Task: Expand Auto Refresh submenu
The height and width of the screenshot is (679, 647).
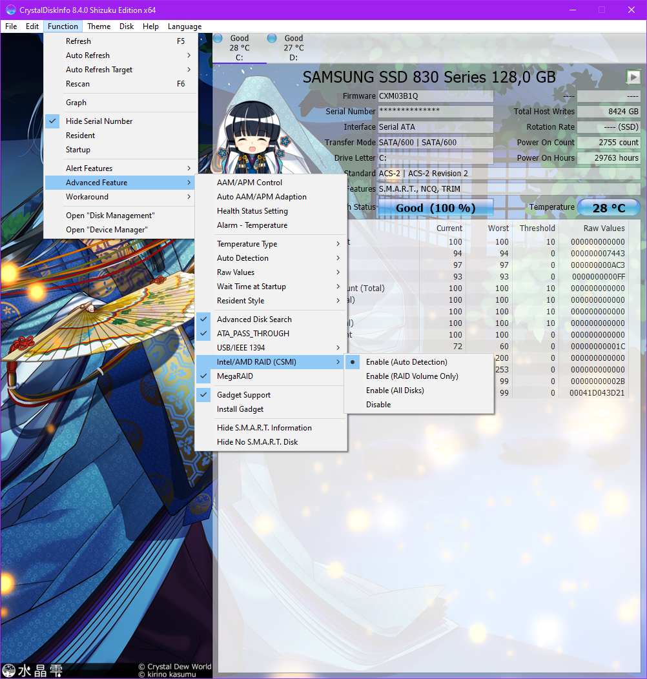Action: click(121, 56)
